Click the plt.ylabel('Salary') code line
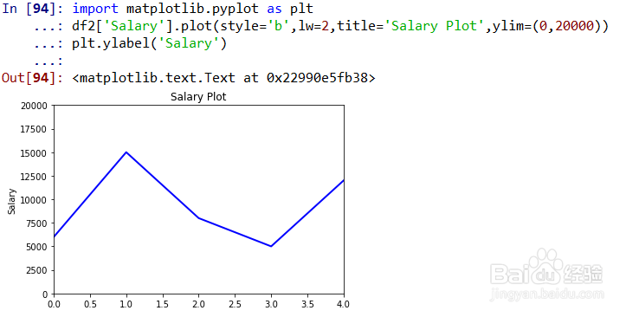The height and width of the screenshot is (317, 639). (x=149, y=43)
